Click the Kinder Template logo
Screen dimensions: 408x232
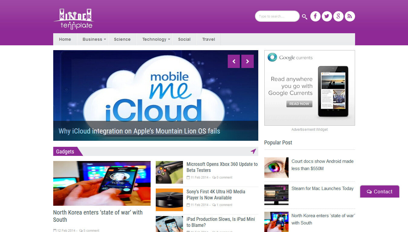click(x=74, y=19)
